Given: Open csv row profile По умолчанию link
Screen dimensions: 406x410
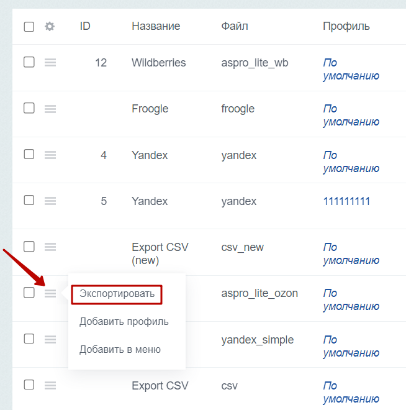Looking at the screenshot, I should coord(351,393).
